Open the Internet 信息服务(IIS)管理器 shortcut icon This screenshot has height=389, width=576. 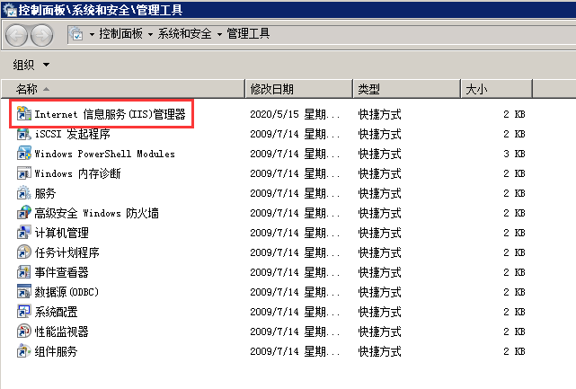point(24,114)
